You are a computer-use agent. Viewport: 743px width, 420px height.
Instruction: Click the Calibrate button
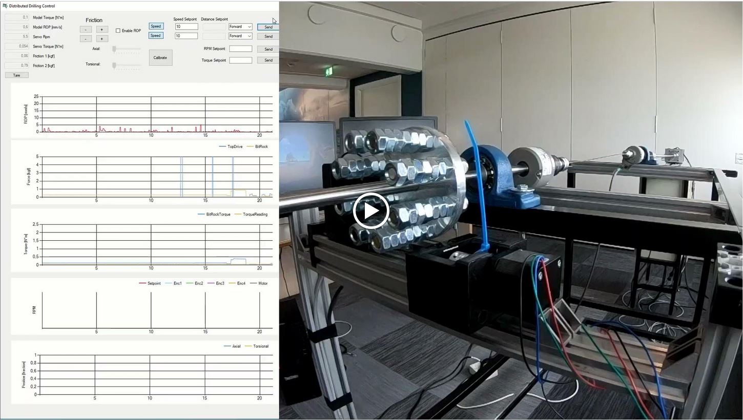coord(160,57)
